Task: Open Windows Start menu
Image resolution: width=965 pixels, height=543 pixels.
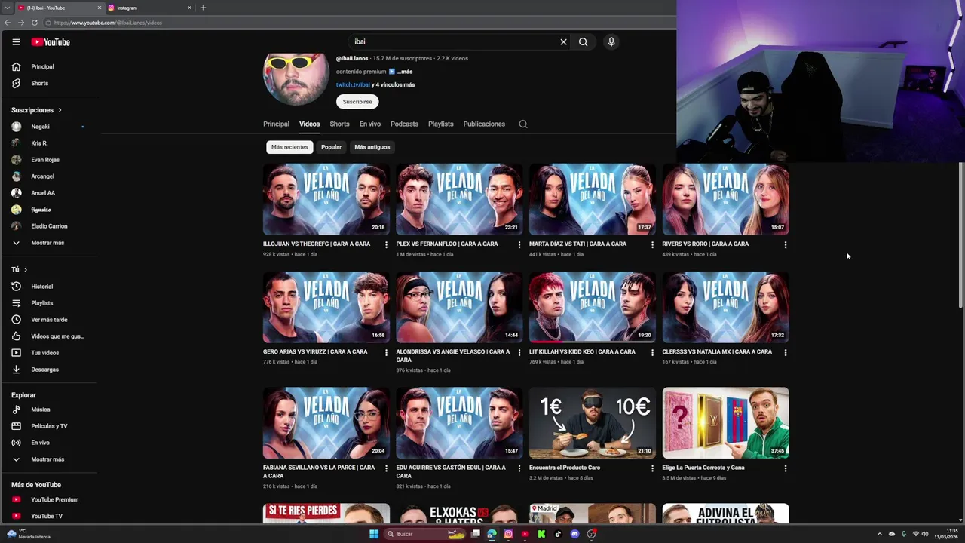Action: (x=374, y=534)
